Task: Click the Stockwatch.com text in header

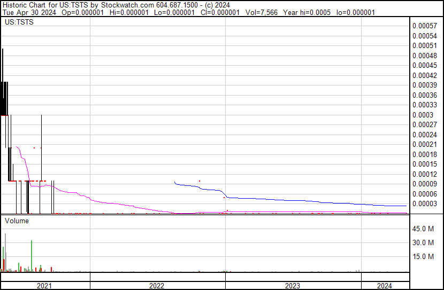Action: pos(127,5)
